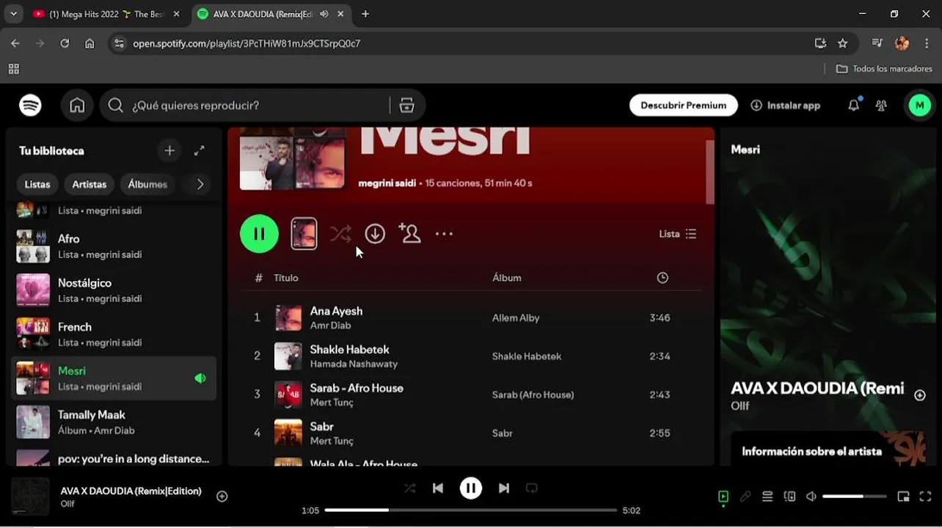This screenshot has width=942, height=528.
Task: Open Información sobre el artista card
Action: (827, 448)
